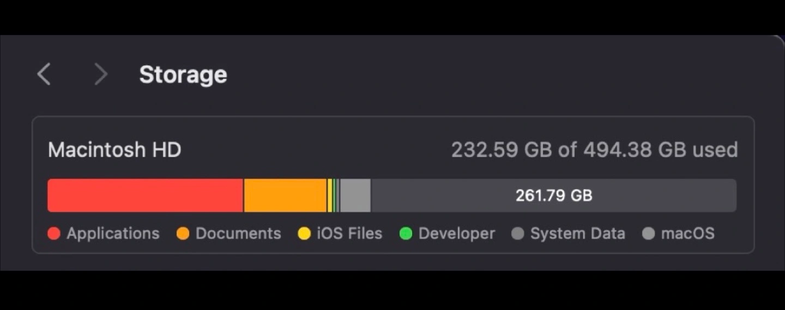
Task: Click the yellow iOS Files legend dot
Action: point(304,234)
